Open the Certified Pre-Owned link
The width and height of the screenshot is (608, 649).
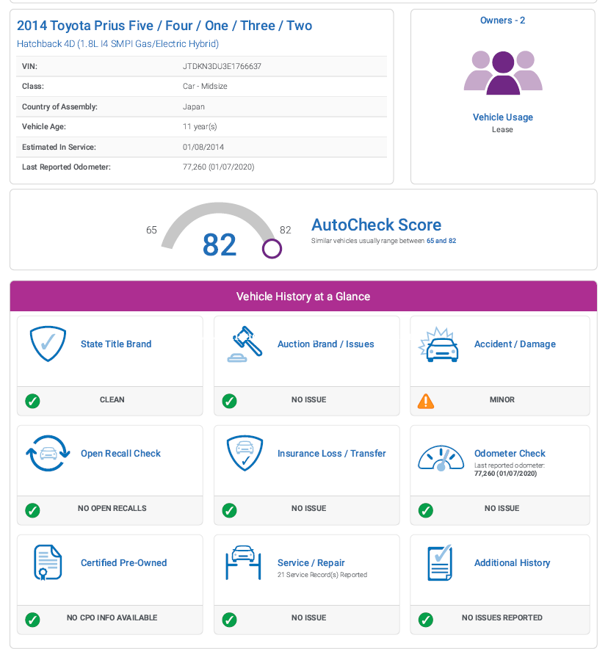point(124,562)
